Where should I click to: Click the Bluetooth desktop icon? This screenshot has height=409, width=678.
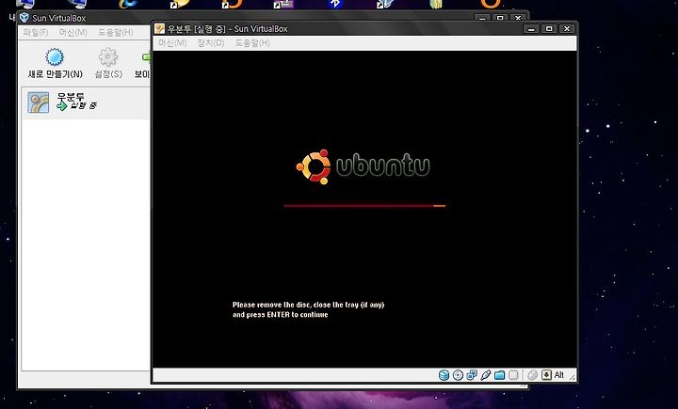coord(335,4)
